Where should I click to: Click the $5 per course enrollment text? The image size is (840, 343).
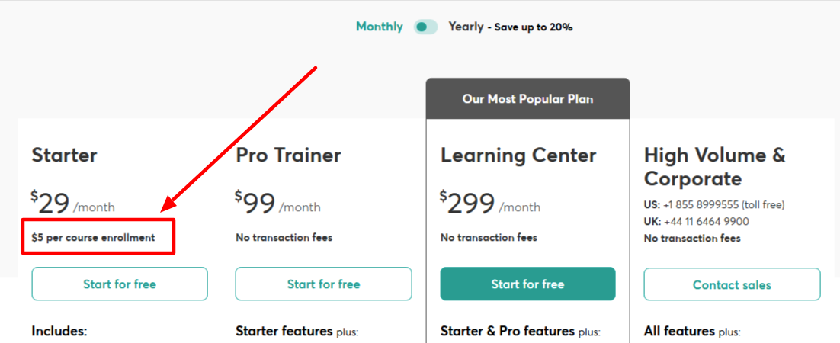[93, 238]
